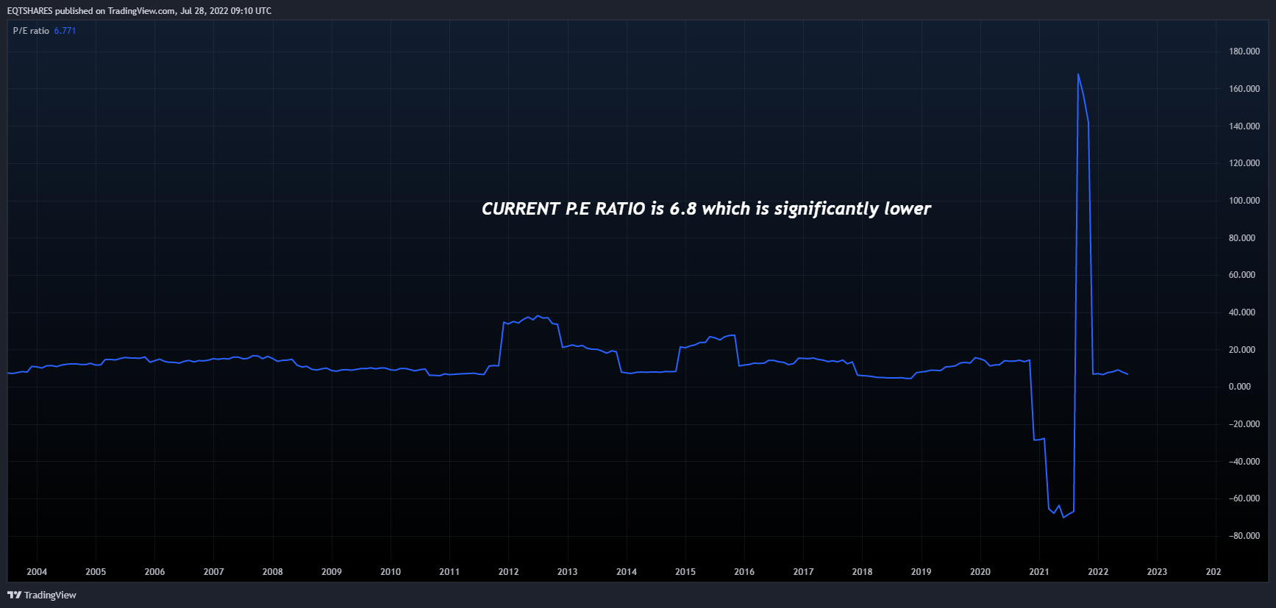Click the P/E ratio value 6.771
The image size is (1276, 608).
65,31
